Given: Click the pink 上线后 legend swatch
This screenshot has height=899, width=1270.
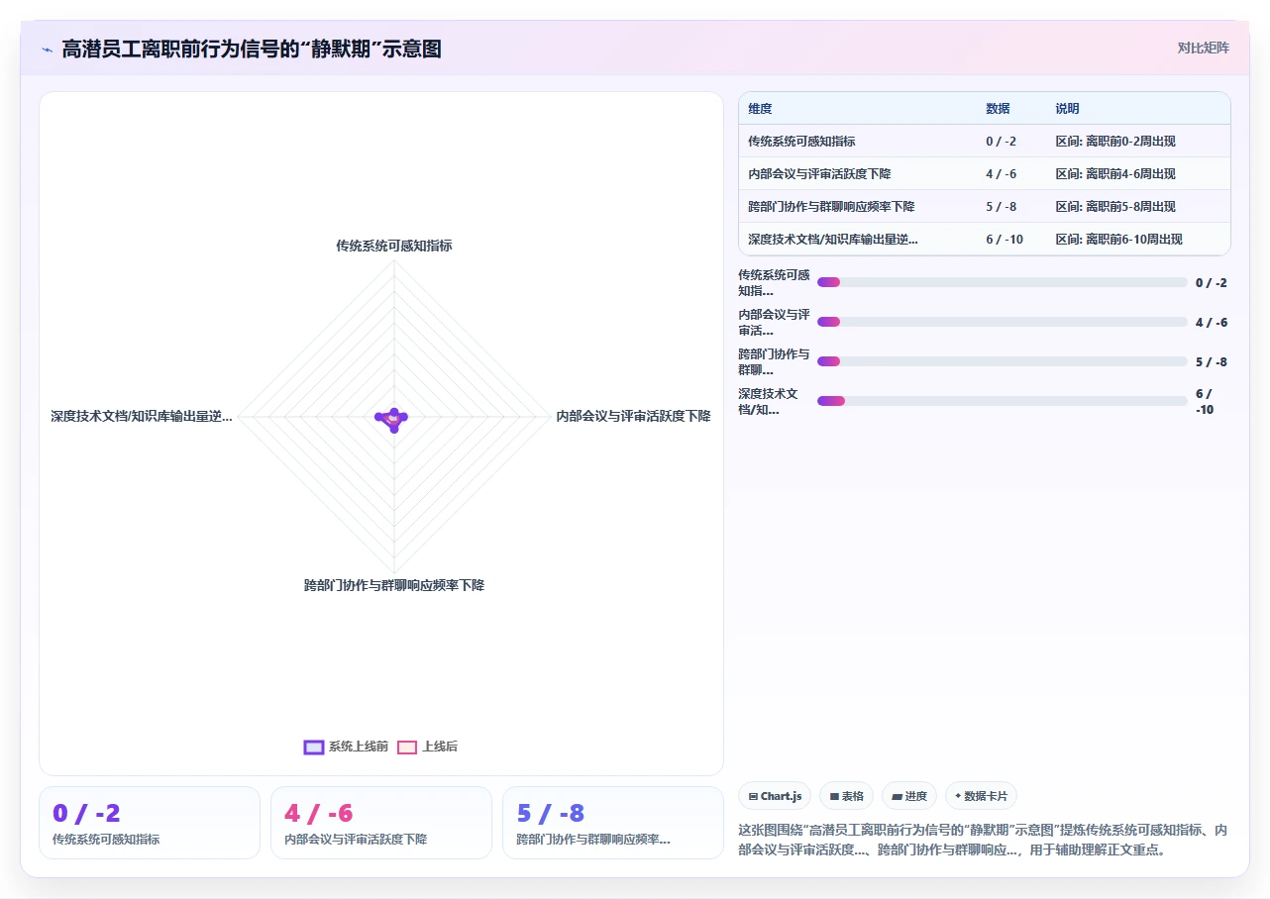Looking at the screenshot, I should (407, 748).
